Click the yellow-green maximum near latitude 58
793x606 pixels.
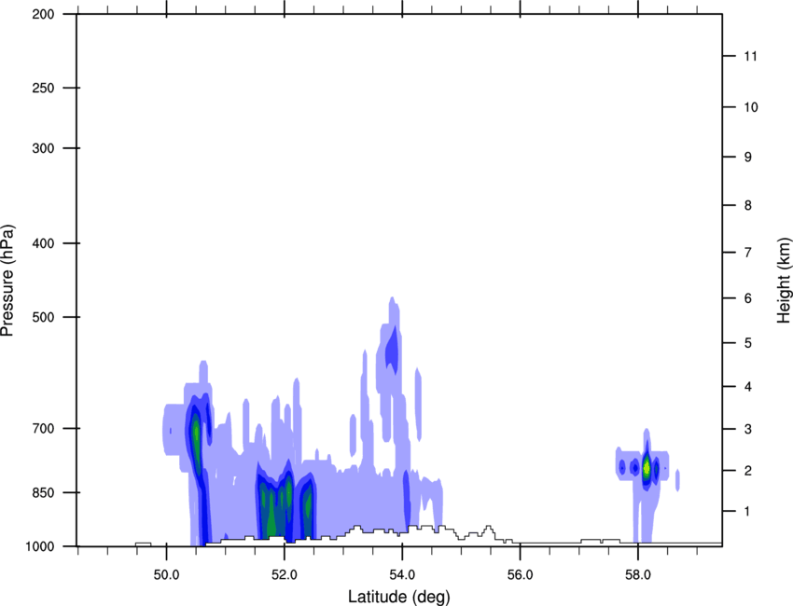[647, 468]
